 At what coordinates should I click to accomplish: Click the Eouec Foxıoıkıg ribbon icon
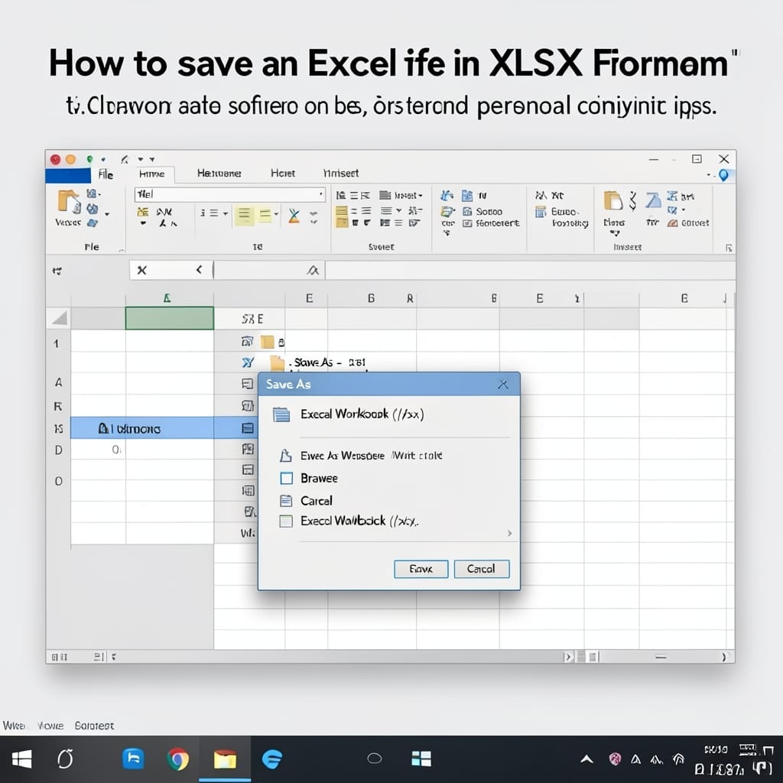541,212
